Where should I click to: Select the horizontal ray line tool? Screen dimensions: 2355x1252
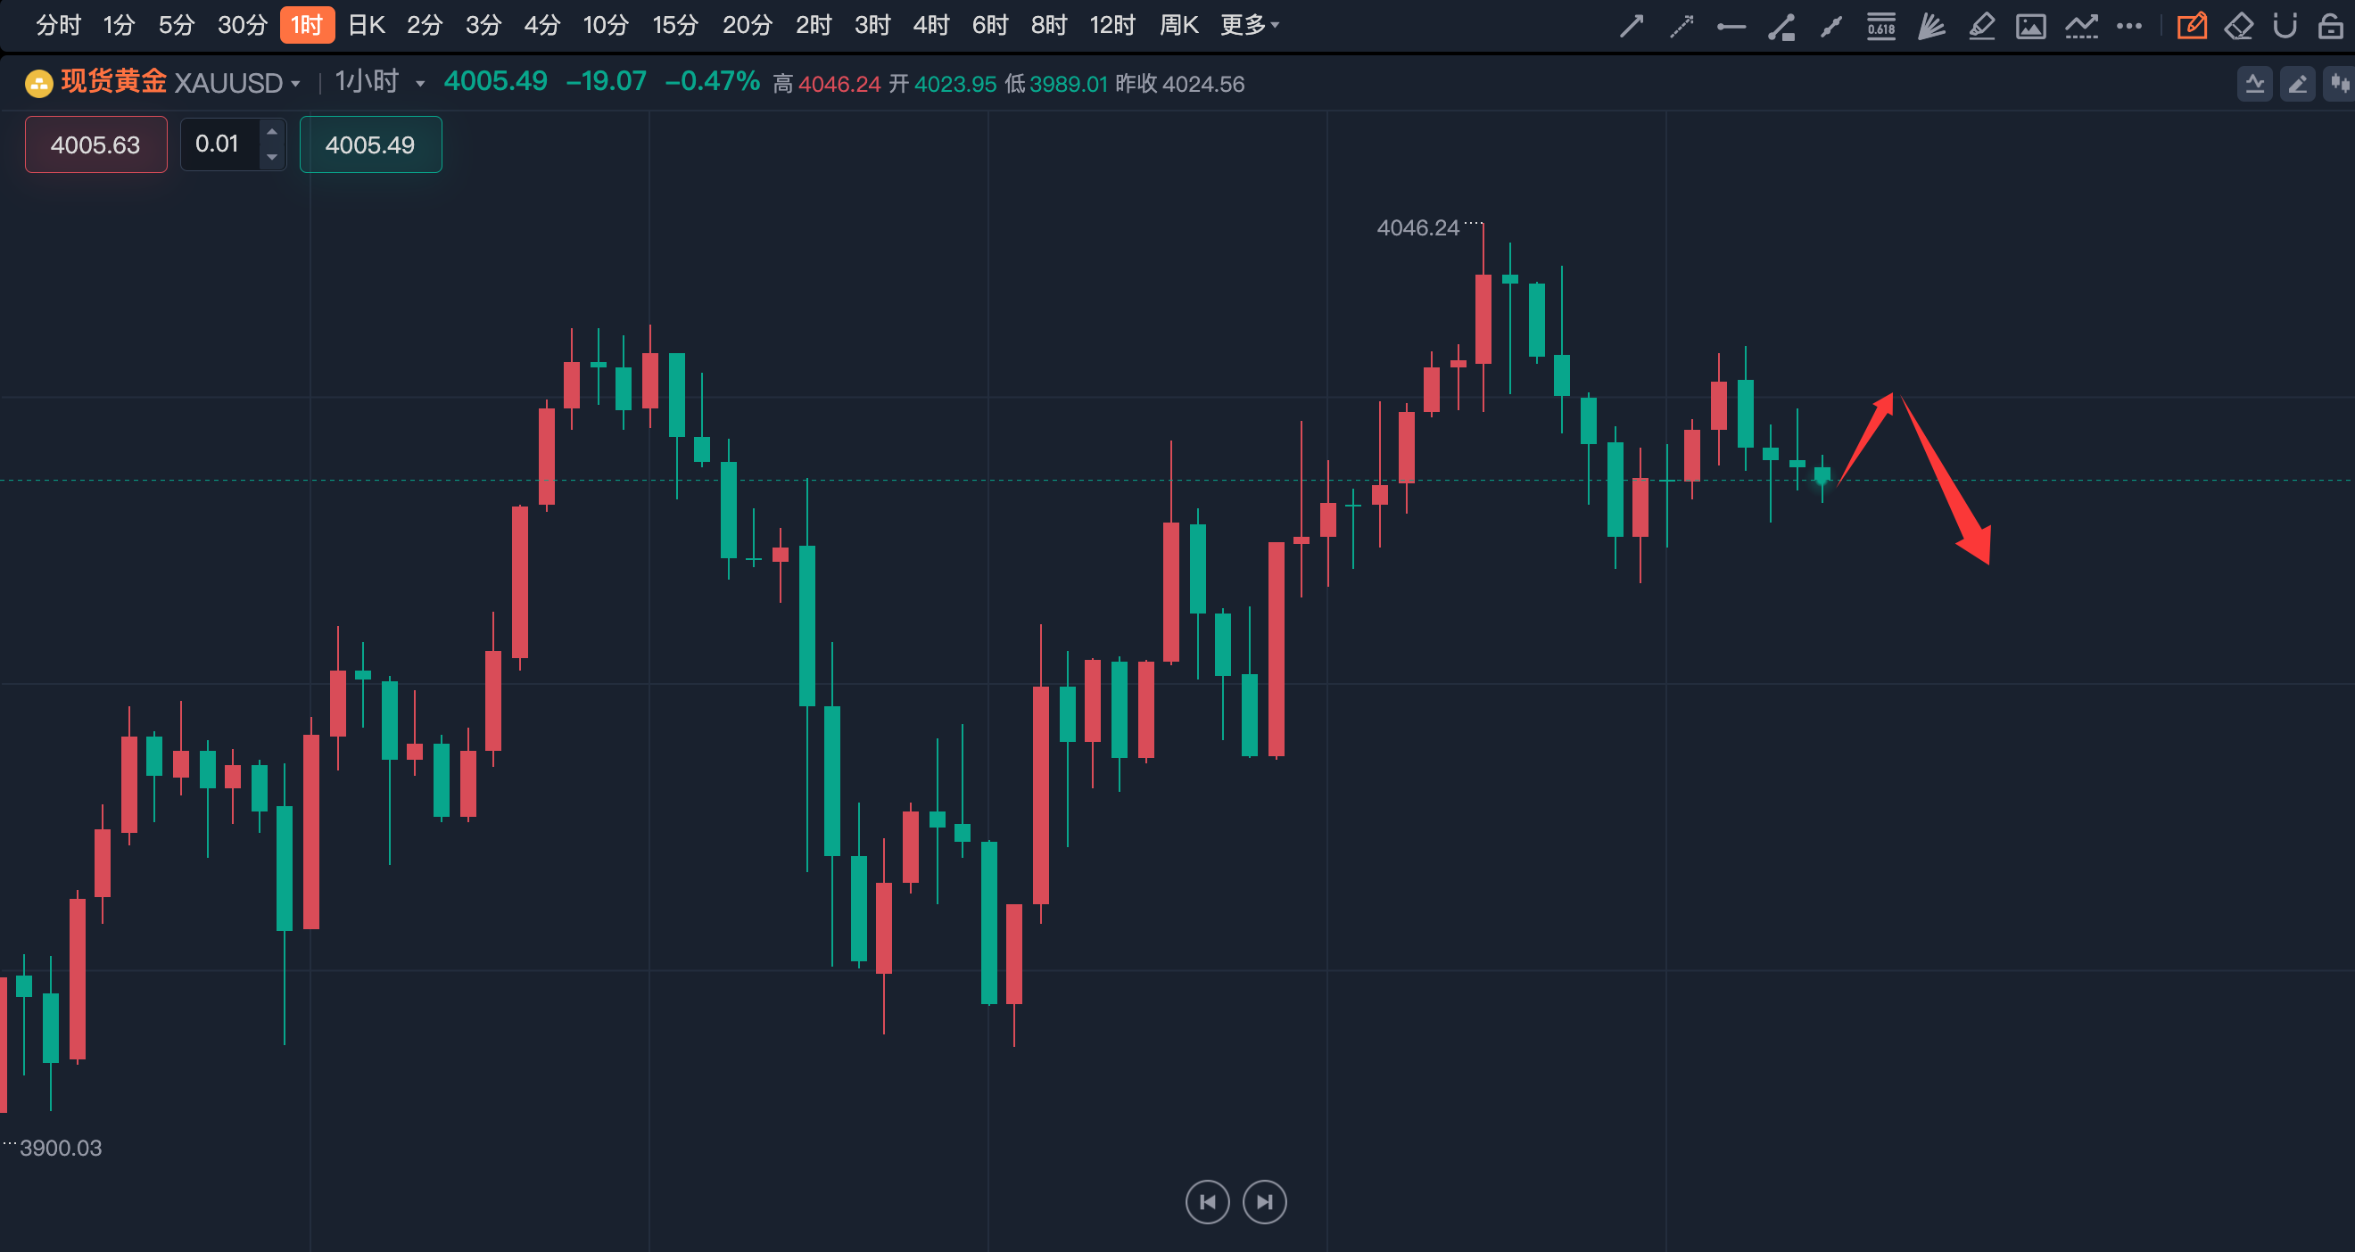[1731, 26]
